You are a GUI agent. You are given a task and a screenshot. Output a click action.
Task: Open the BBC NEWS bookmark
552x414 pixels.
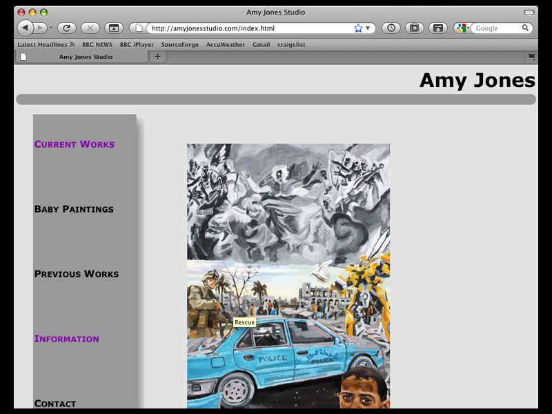[97, 45]
